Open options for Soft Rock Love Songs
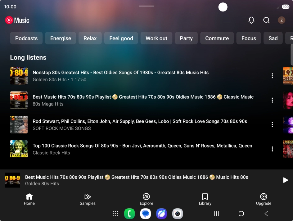This screenshot has width=293, height=221. 272,124
